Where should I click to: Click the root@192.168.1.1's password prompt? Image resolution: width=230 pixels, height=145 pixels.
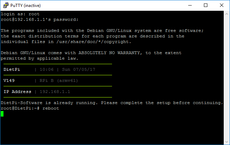(39, 19)
